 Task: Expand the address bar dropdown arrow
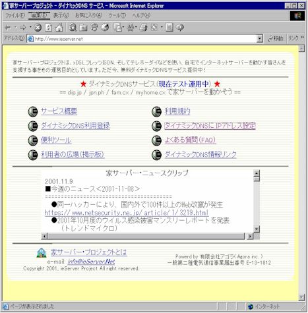tap(260, 39)
